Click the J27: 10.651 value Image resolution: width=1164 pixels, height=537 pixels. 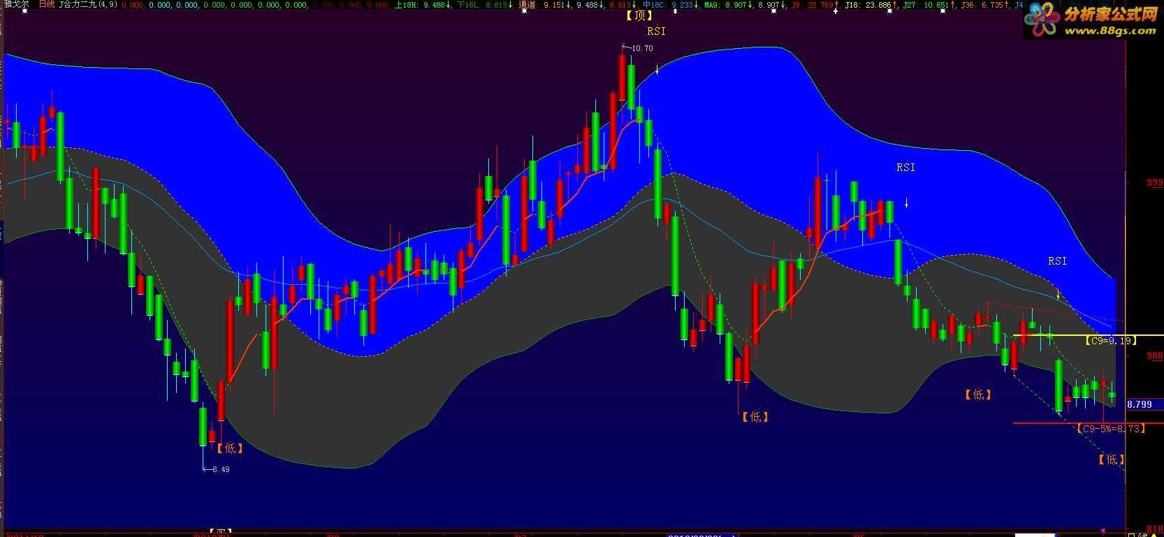[929, 5]
